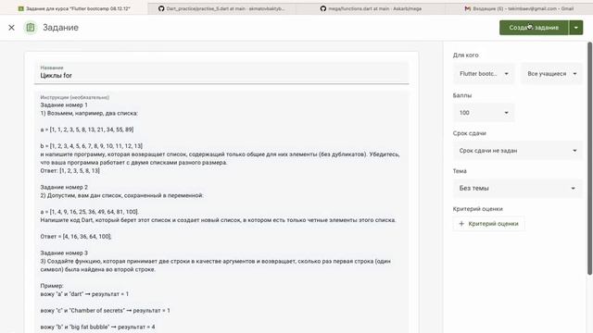The height and width of the screenshot is (333, 593).
Task: Close the assignment editor with X icon
Action: (x=11, y=28)
